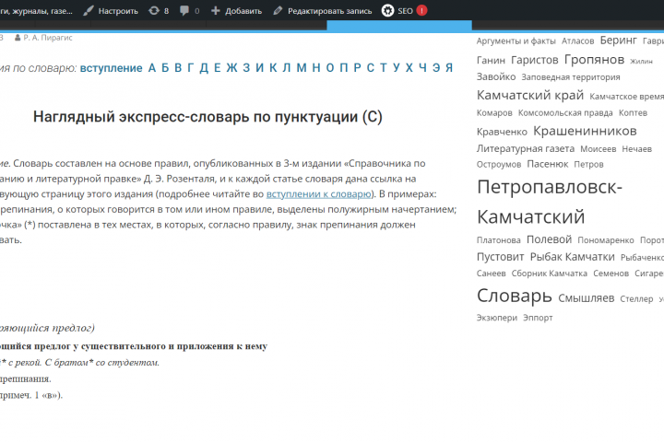
Task: Jump to dictionary letter И
Action: 259,67
